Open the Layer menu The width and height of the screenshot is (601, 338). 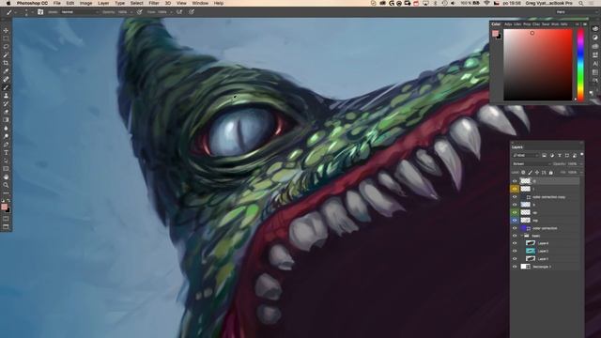(103, 3)
